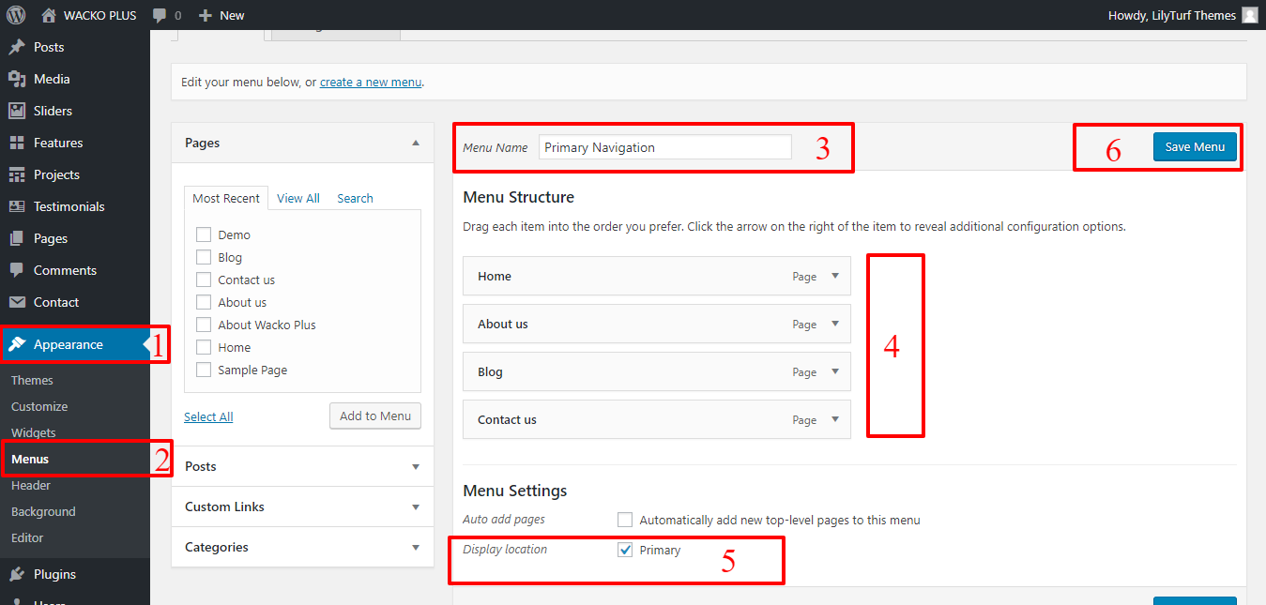1266x605 pixels.
Task: Click the Appearance paintbrush icon
Action: (17, 344)
